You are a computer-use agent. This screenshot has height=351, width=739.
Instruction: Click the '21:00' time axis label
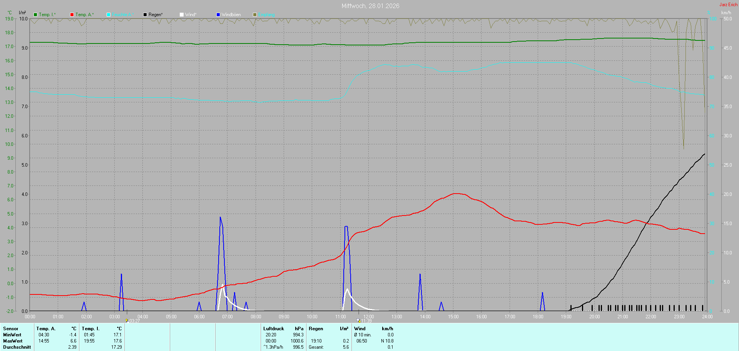tap(623, 317)
